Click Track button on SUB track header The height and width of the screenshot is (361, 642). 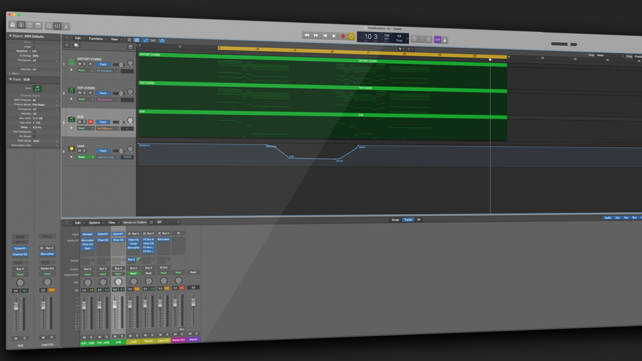(103, 122)
